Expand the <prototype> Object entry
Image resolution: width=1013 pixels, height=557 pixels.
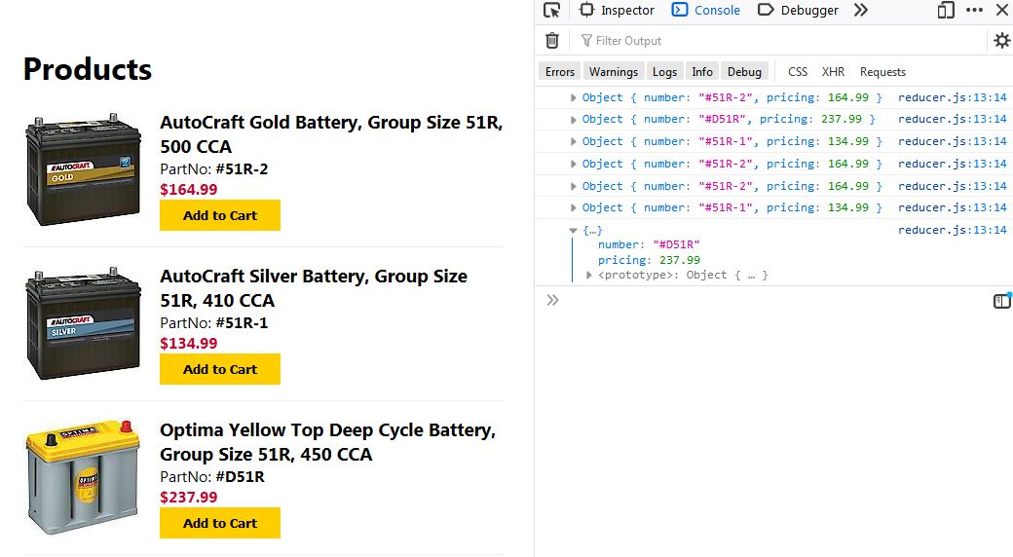[x=588, y=276]
